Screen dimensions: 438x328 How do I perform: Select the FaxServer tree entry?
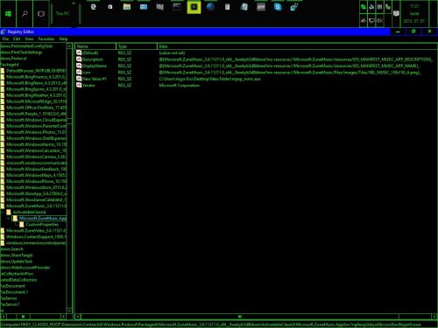tap(9, 298)
